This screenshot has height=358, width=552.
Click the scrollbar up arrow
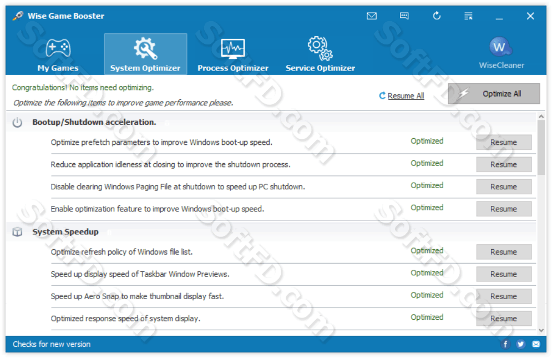(x=541, y=116)
